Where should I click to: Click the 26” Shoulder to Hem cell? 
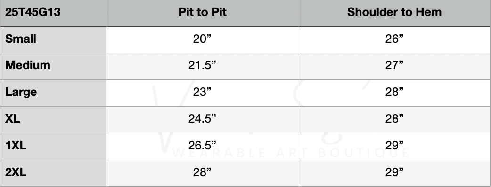pyautogui.click(x=394, y=39)
